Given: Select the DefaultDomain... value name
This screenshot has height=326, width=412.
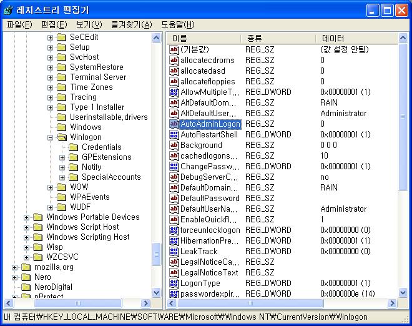Looking at the screenshot, I should tap(209, 188).
